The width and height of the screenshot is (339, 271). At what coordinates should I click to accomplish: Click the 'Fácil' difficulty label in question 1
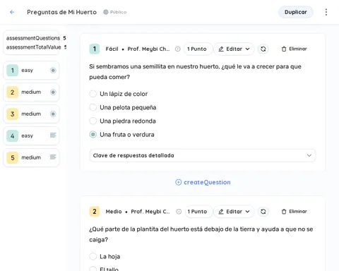[112, 49]
